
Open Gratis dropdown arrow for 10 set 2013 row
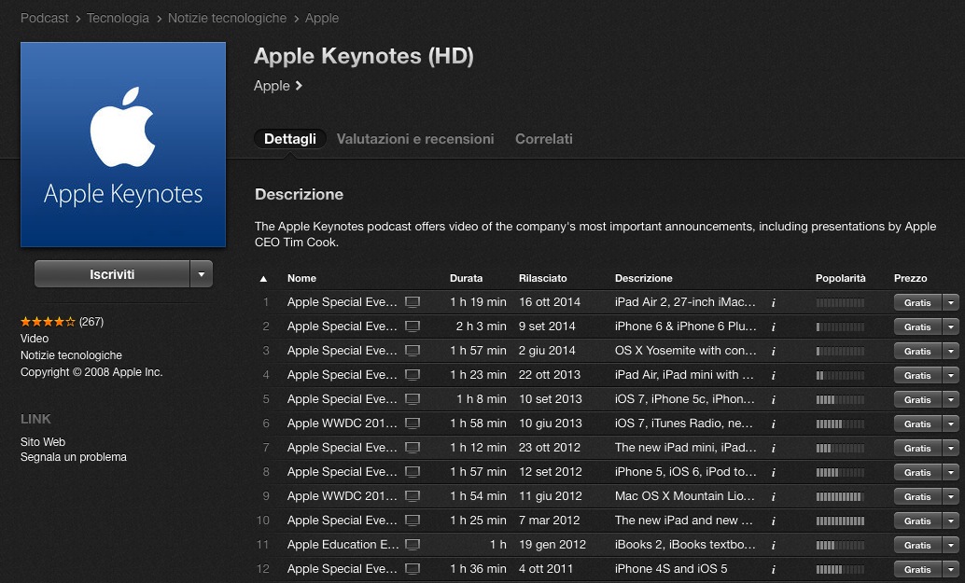[951, 400]
